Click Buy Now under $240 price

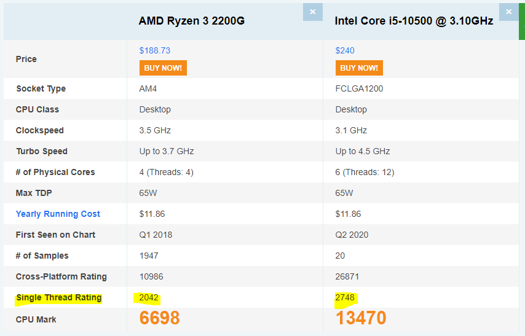pyautogui.click(x=359, y=68)
